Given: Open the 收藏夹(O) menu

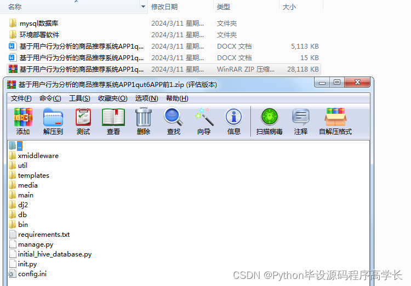Looking at the screenshot, I should pos(113,98).
